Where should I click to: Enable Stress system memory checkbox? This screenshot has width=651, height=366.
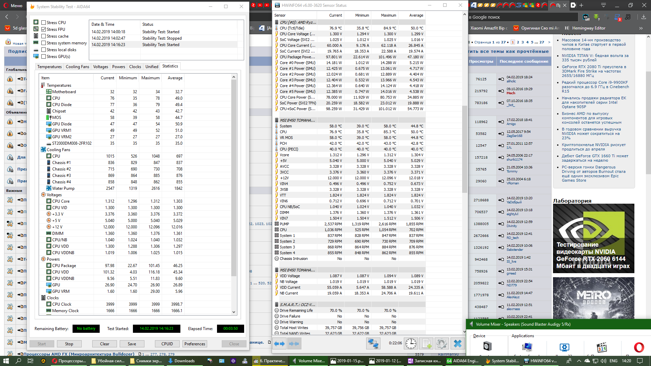44,43
